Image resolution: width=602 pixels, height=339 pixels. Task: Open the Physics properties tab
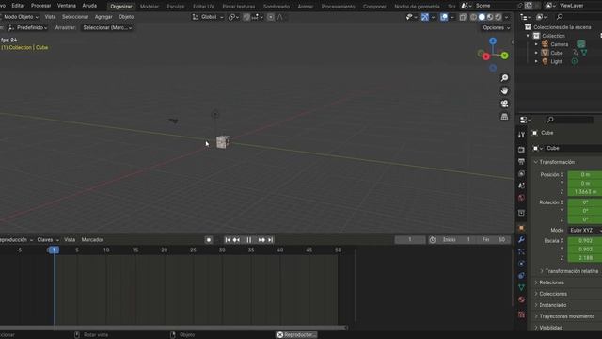(521, 264)
